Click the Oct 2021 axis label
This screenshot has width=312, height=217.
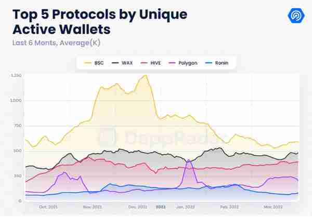48,207
